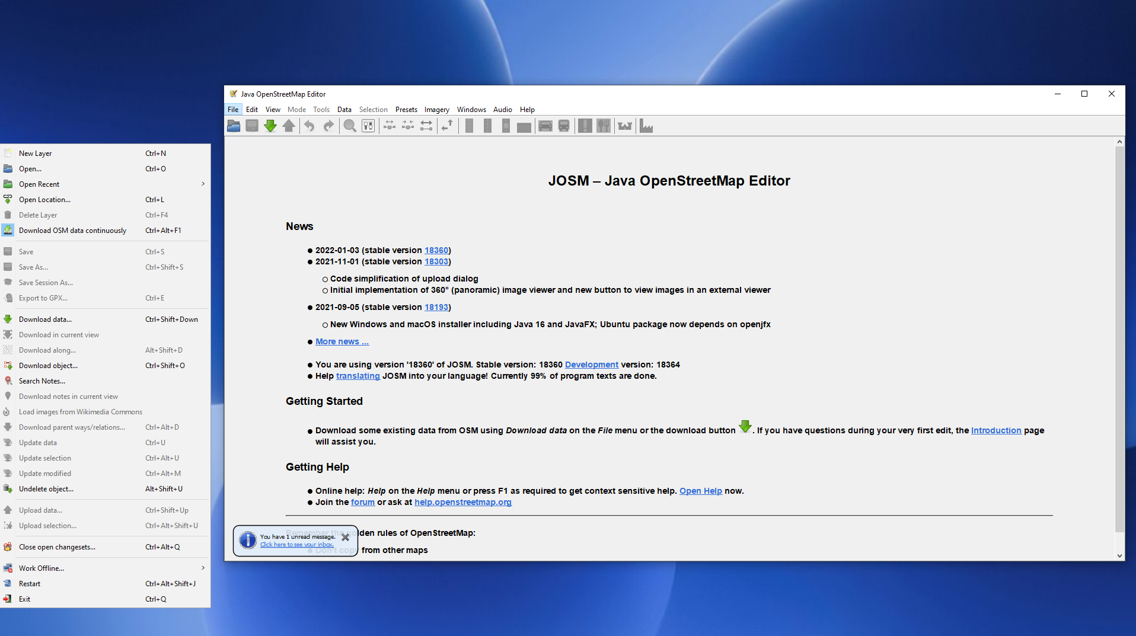This screenshot has width=1136, height=636.
Task: Open the Help menu
Action: [x=527, y=109]
